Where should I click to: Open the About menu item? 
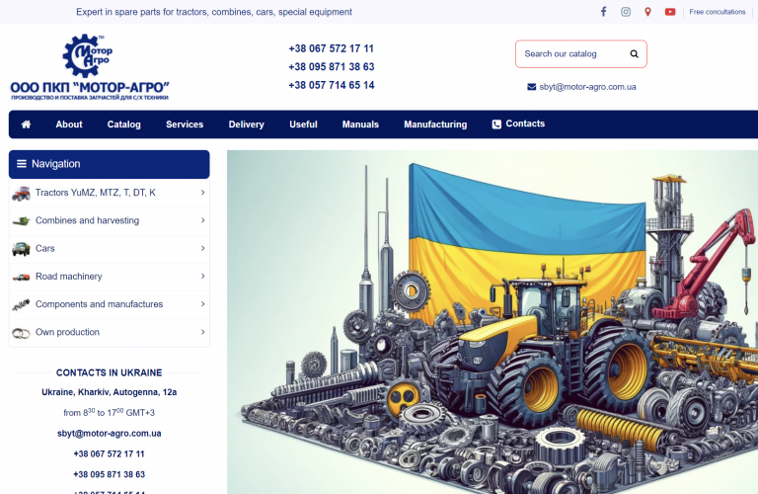(69, 124)
